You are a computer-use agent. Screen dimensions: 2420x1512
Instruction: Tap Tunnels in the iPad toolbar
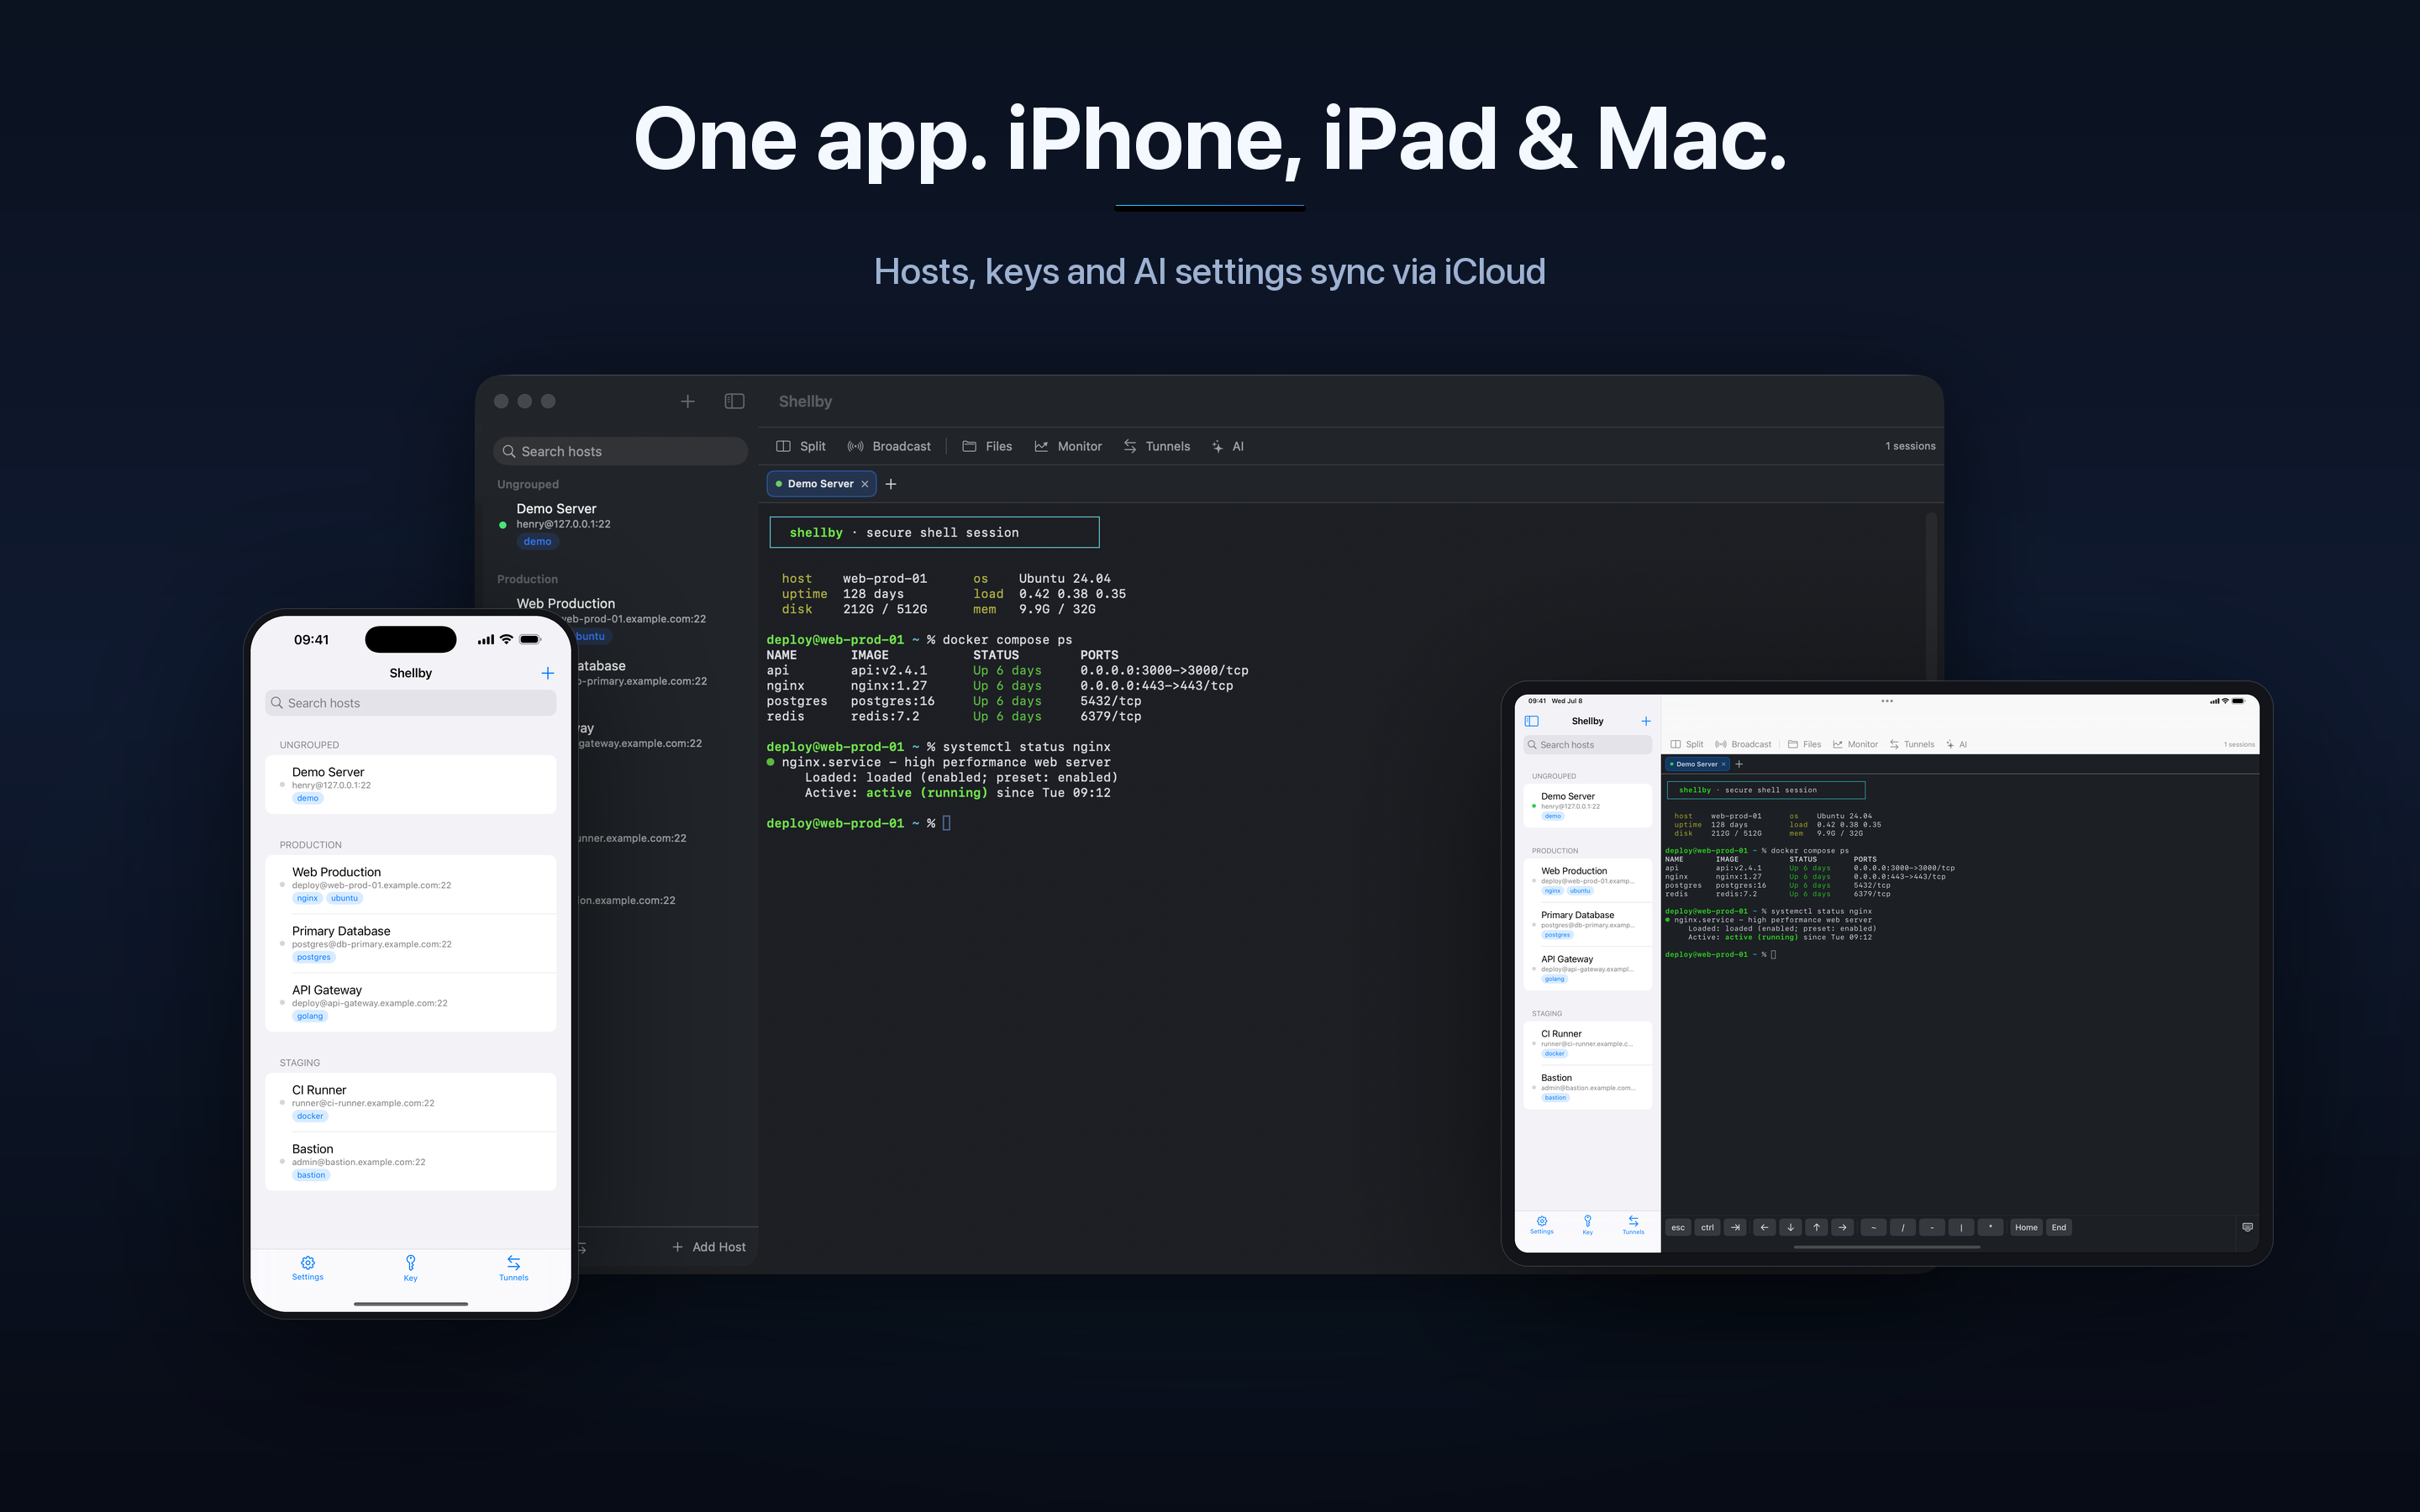point(1912,744)
